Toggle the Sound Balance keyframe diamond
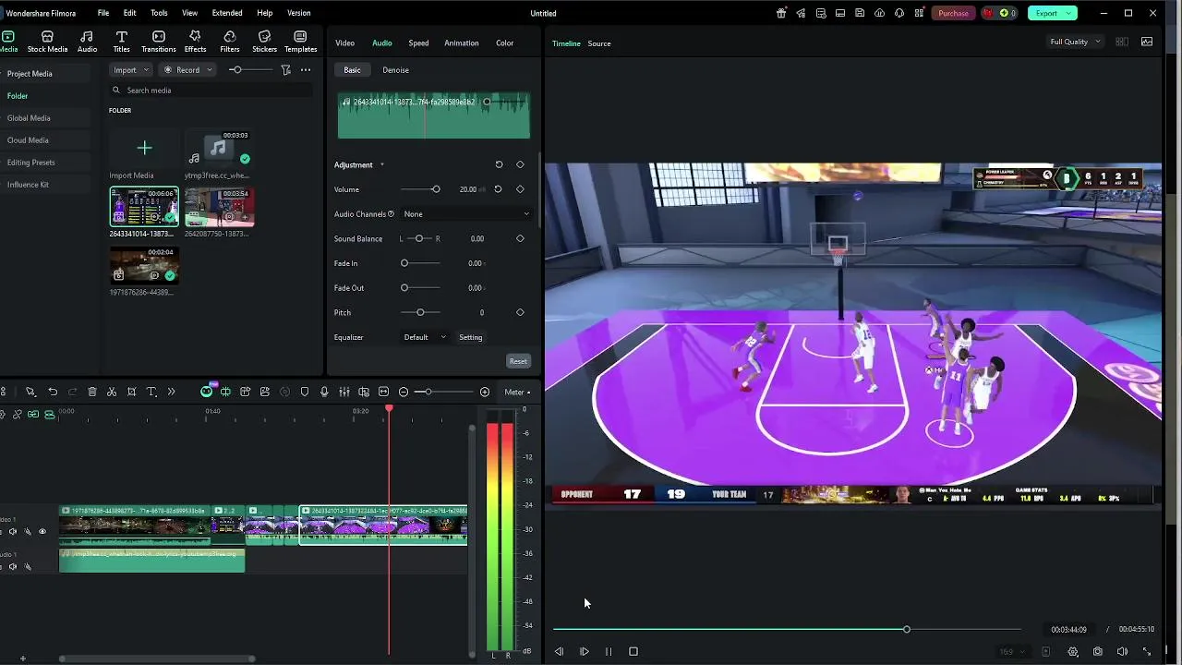 point(520,238)
